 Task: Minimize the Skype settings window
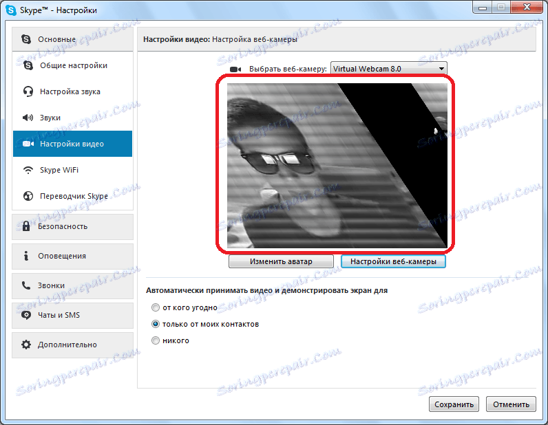[483, 8]
